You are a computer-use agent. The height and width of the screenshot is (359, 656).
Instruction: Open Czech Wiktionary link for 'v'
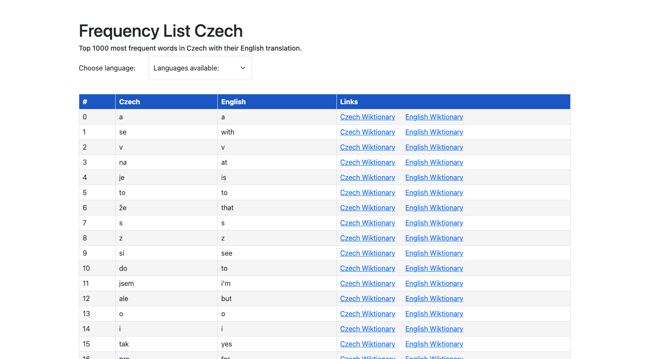367,147
